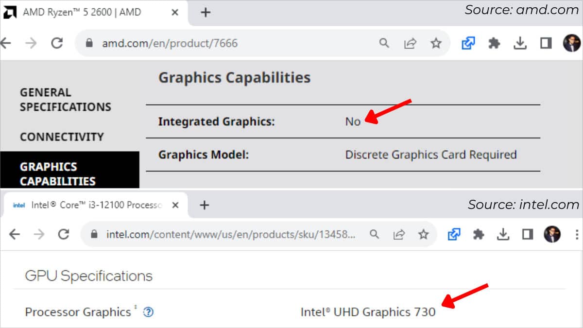The image size is (583, 328).
Task: Click the extensions puzzle-piece icon
Action: (494, 43)
